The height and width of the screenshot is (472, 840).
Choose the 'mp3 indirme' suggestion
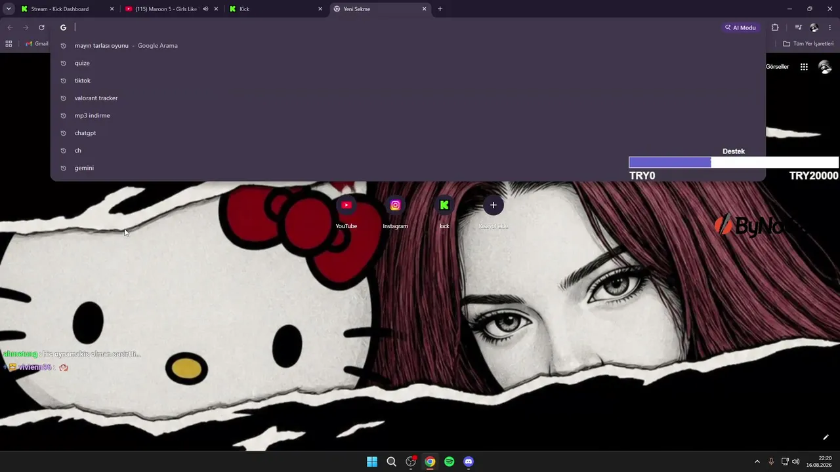(408, 115)
